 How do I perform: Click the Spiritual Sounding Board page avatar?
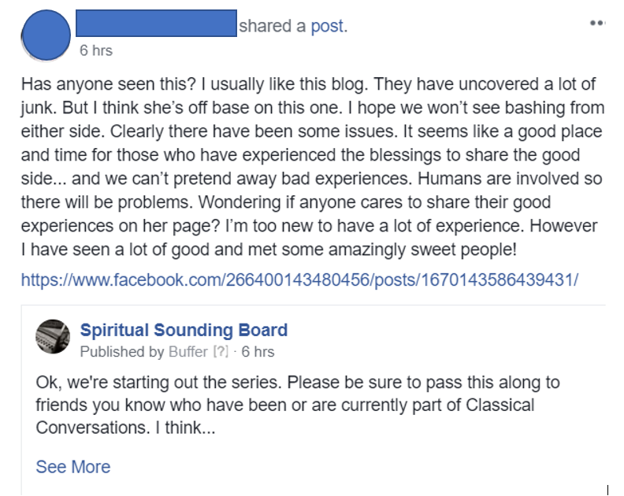click(53, 337)
